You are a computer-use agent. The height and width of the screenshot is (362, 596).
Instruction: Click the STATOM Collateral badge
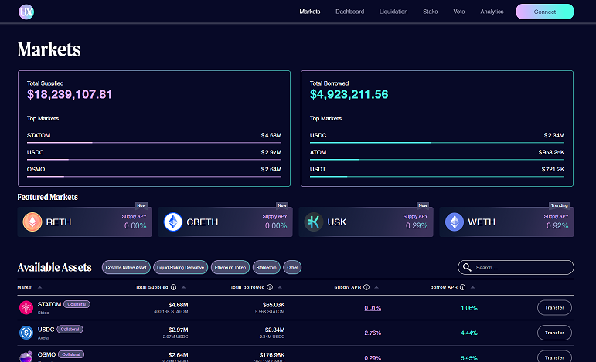click(77, 304)
